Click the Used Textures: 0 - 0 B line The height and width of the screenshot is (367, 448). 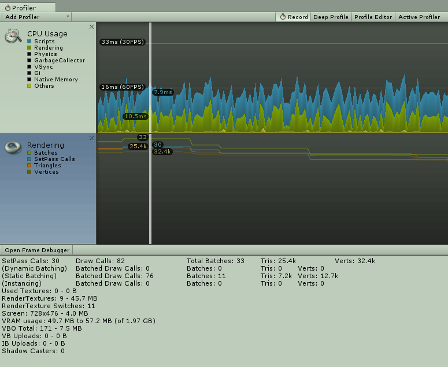39,291
